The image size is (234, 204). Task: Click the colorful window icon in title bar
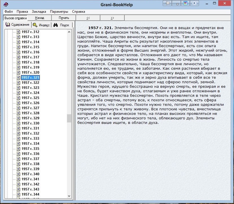click(185, 3)
